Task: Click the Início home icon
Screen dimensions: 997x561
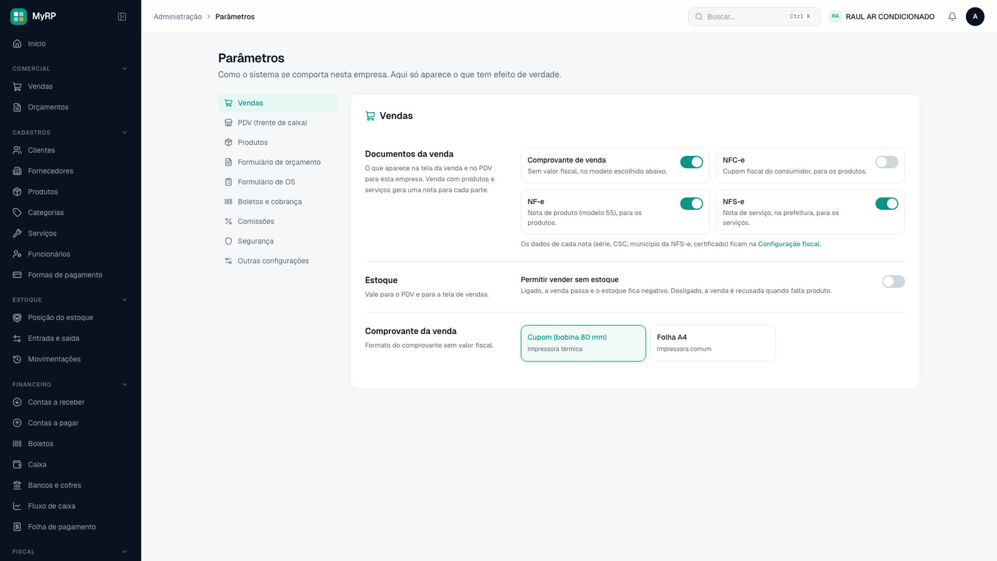Action: [17, 44]
